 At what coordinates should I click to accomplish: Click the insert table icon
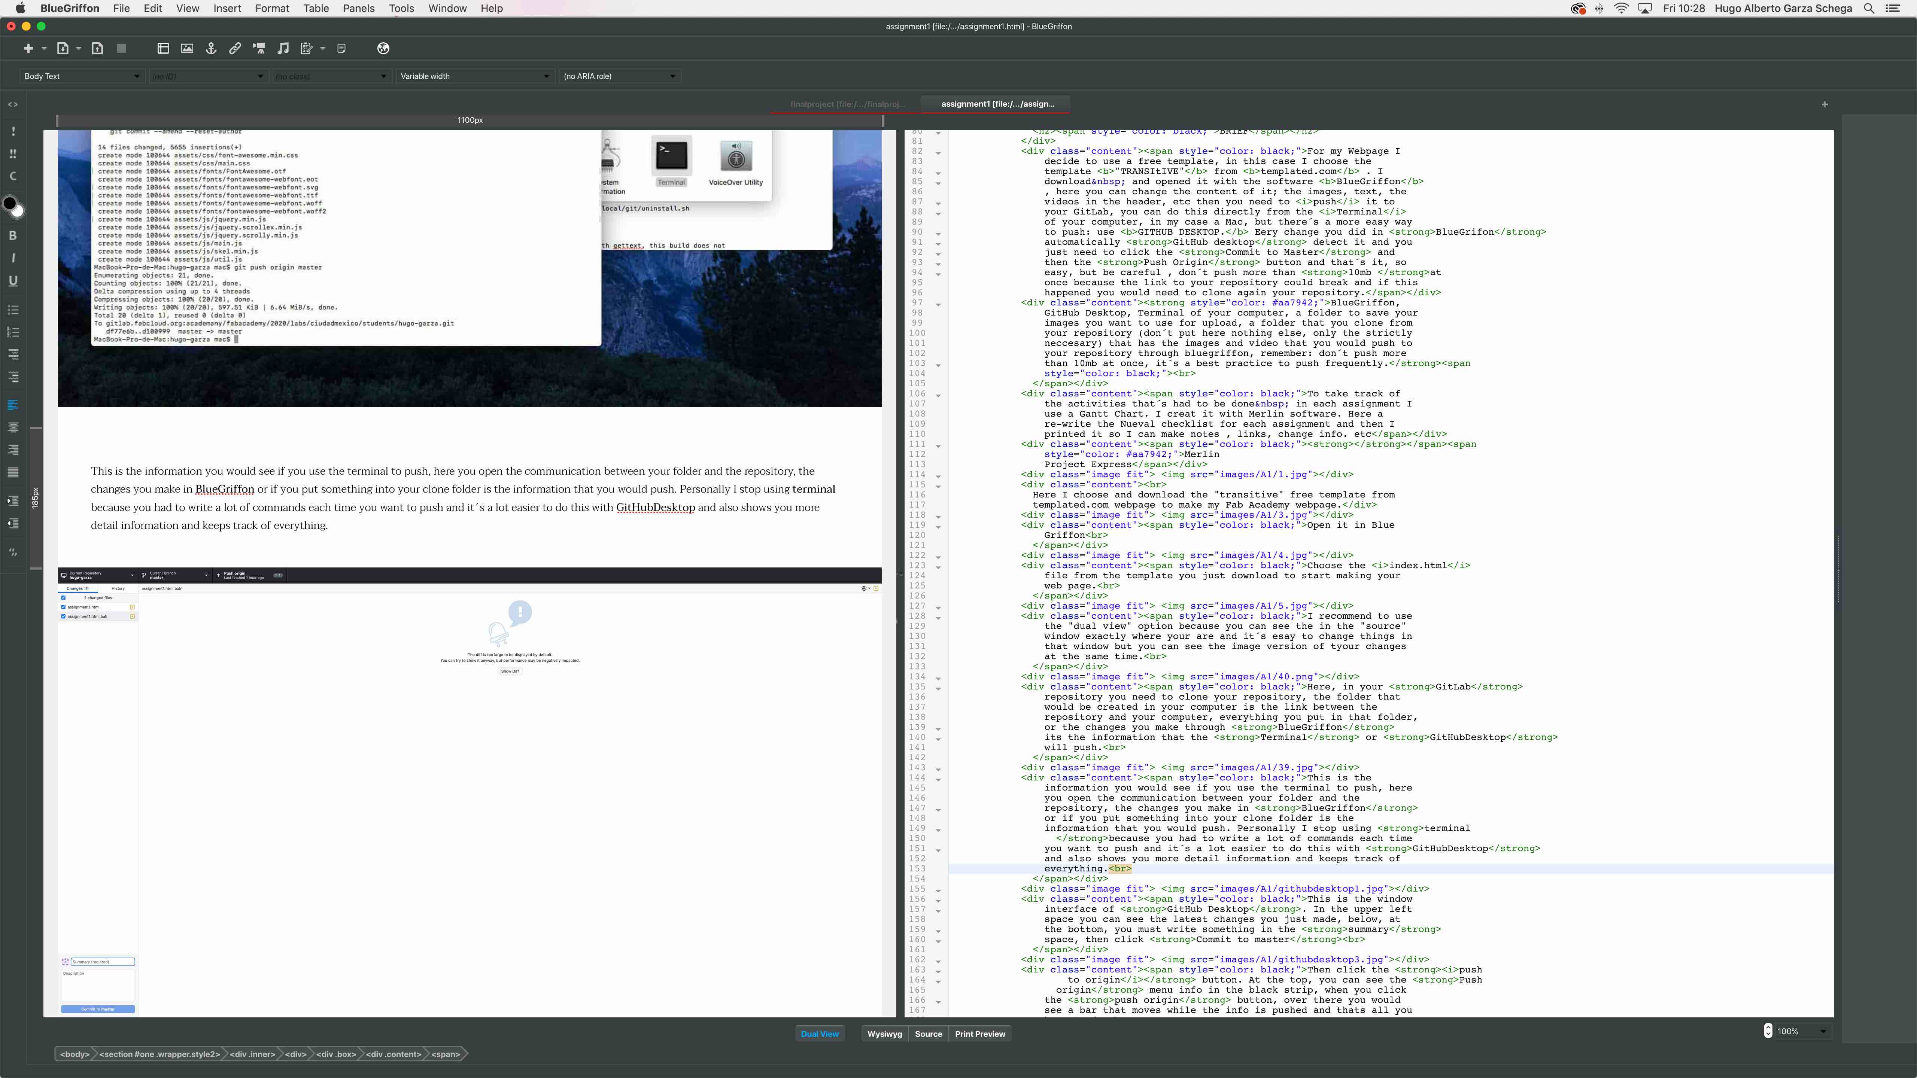tap(163, 48)
